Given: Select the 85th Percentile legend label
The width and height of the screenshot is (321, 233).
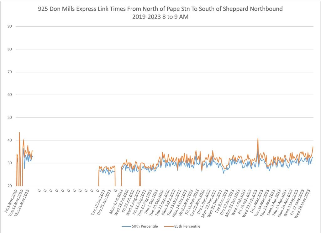Looking at the screenshot, I should click(x=187, y=226).
